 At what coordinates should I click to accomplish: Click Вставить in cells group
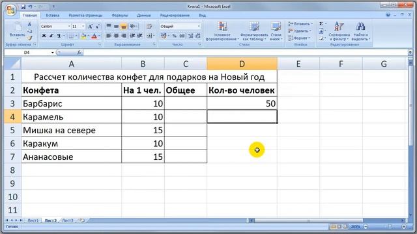tap(300, 24)
